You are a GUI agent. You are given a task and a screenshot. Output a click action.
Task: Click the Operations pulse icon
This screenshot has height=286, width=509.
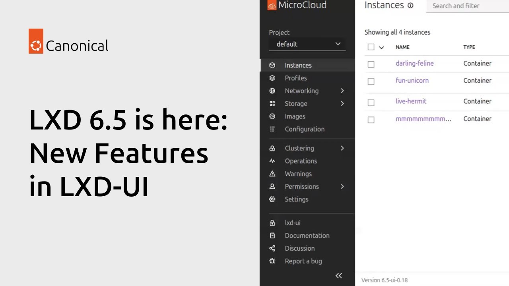click(272, 161)
